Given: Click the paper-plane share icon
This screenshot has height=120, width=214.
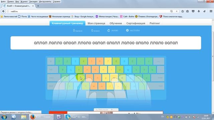Looking at the screenshot, I should tap(204, 11).
